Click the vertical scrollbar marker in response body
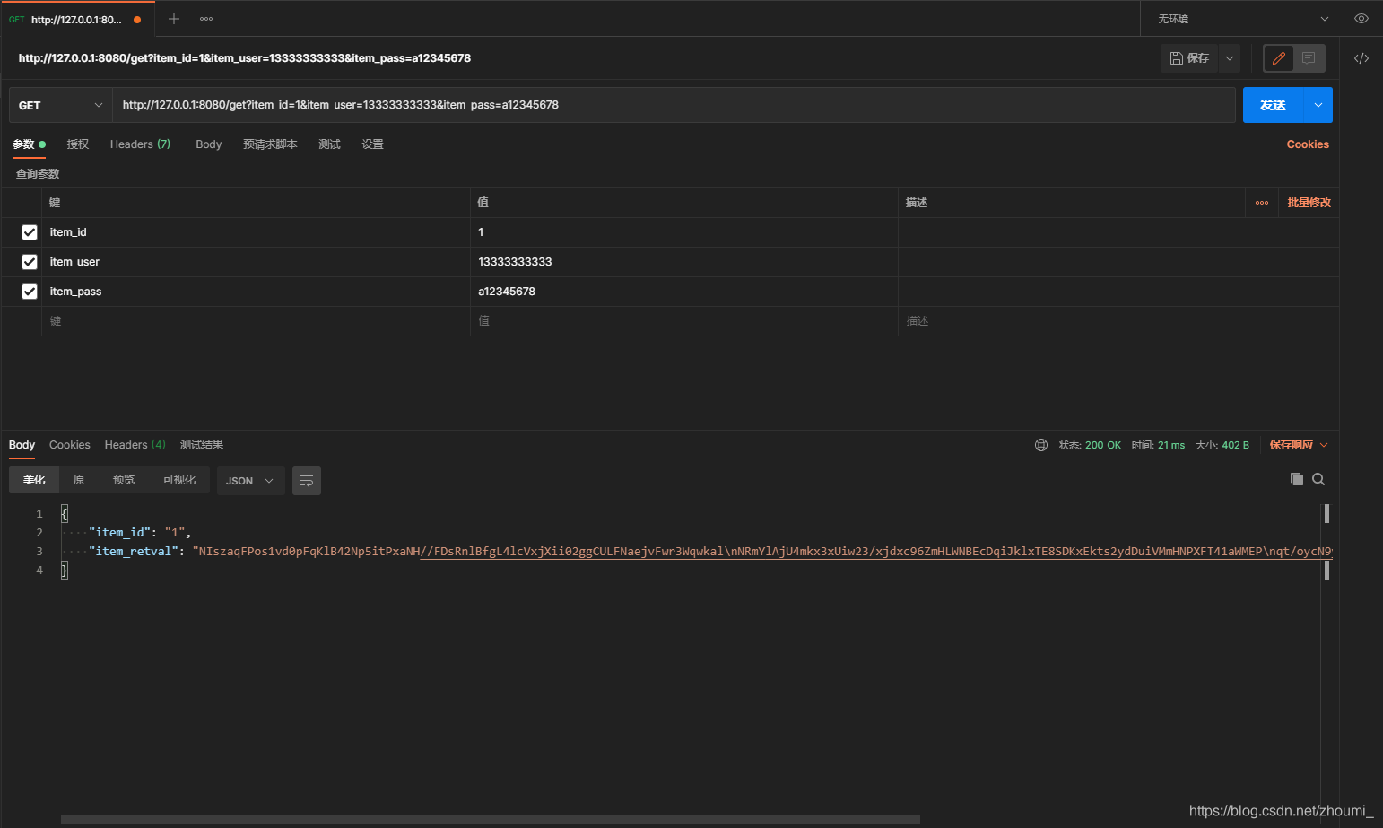 pyautogui.click(x=1326, y=513)
